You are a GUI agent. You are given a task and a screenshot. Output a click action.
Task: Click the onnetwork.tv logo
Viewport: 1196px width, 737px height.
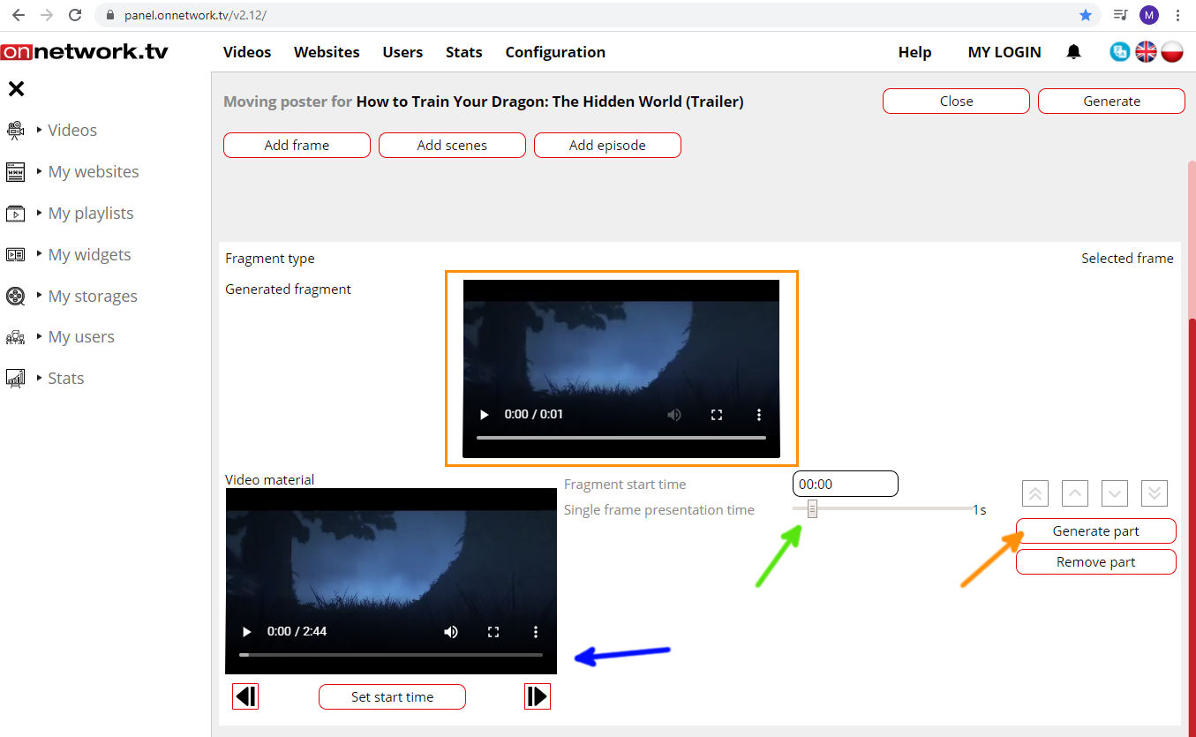84,52
